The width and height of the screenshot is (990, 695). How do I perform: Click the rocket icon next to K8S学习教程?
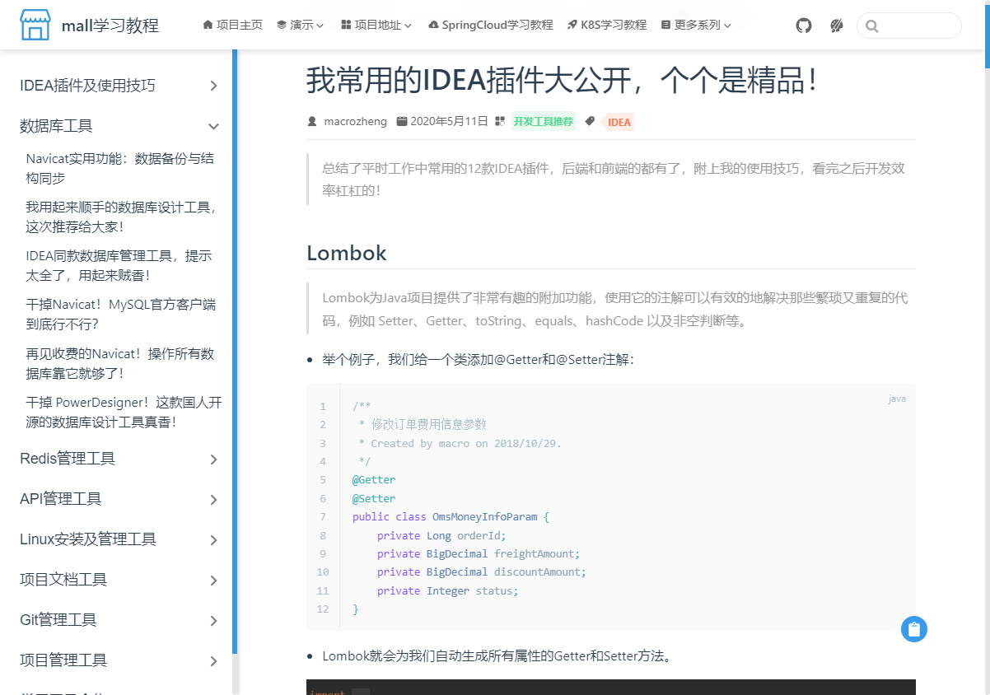(x=572, y=26)
